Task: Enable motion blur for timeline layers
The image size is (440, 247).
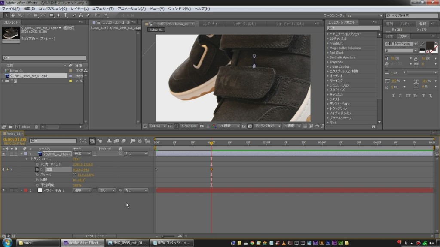Action: pyautogui.click(x=123, y=141)
